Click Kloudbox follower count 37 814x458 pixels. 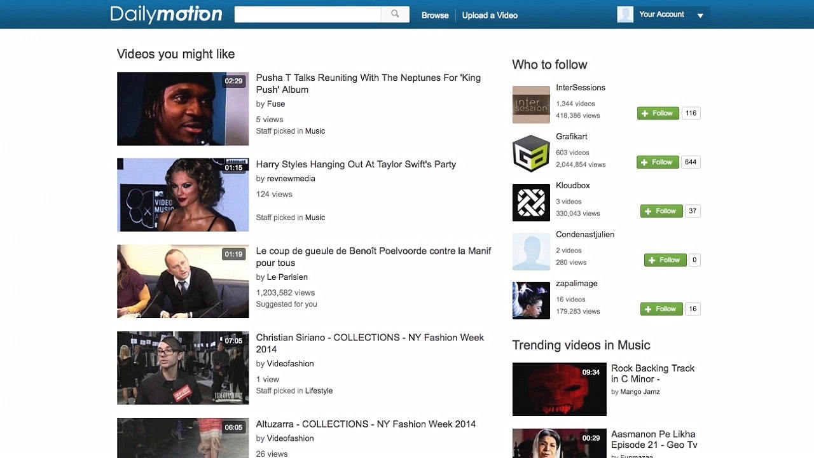pos(693,211)
